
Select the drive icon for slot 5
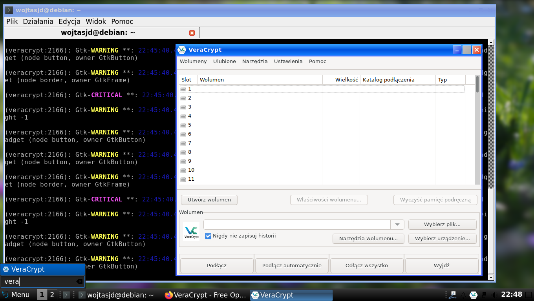183,125
